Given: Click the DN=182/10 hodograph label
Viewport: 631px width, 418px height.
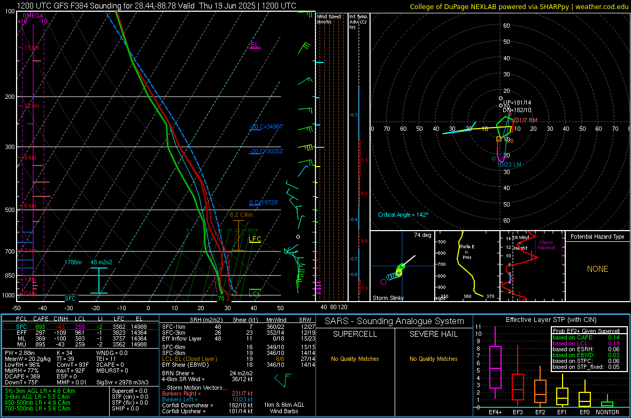Looking at the screenshot, I should 517,110.
